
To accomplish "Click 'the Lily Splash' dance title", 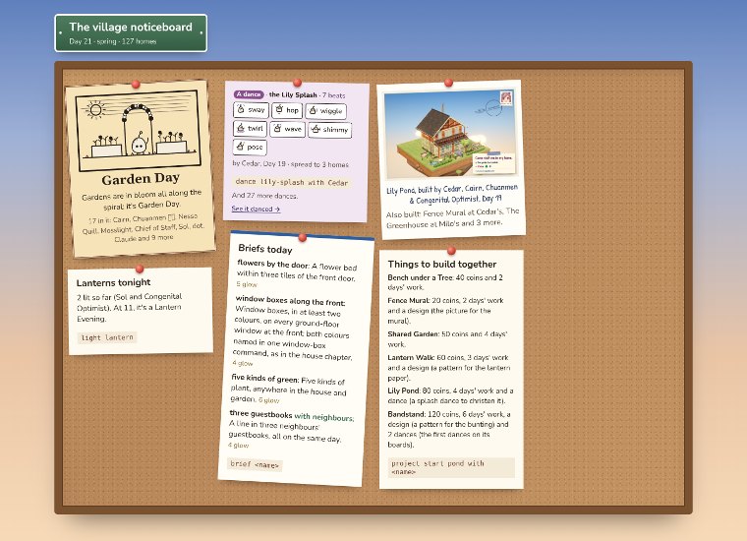I will click(x=293, y=94).
